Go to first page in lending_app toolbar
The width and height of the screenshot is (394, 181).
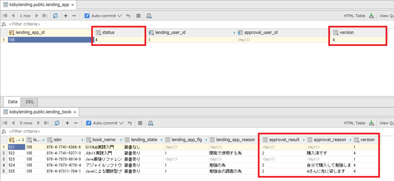tap(5, 16)
